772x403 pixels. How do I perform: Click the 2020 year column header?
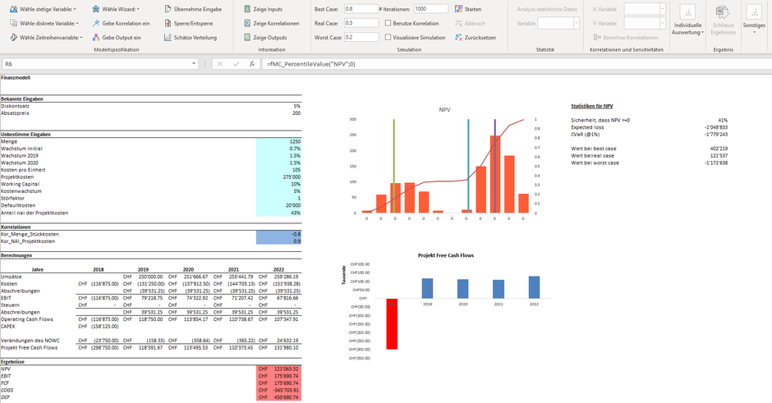click(x=188, y=270)
